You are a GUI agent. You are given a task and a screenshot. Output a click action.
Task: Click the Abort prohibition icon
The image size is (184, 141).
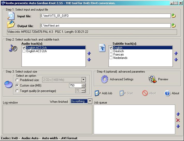pos(145,93)
